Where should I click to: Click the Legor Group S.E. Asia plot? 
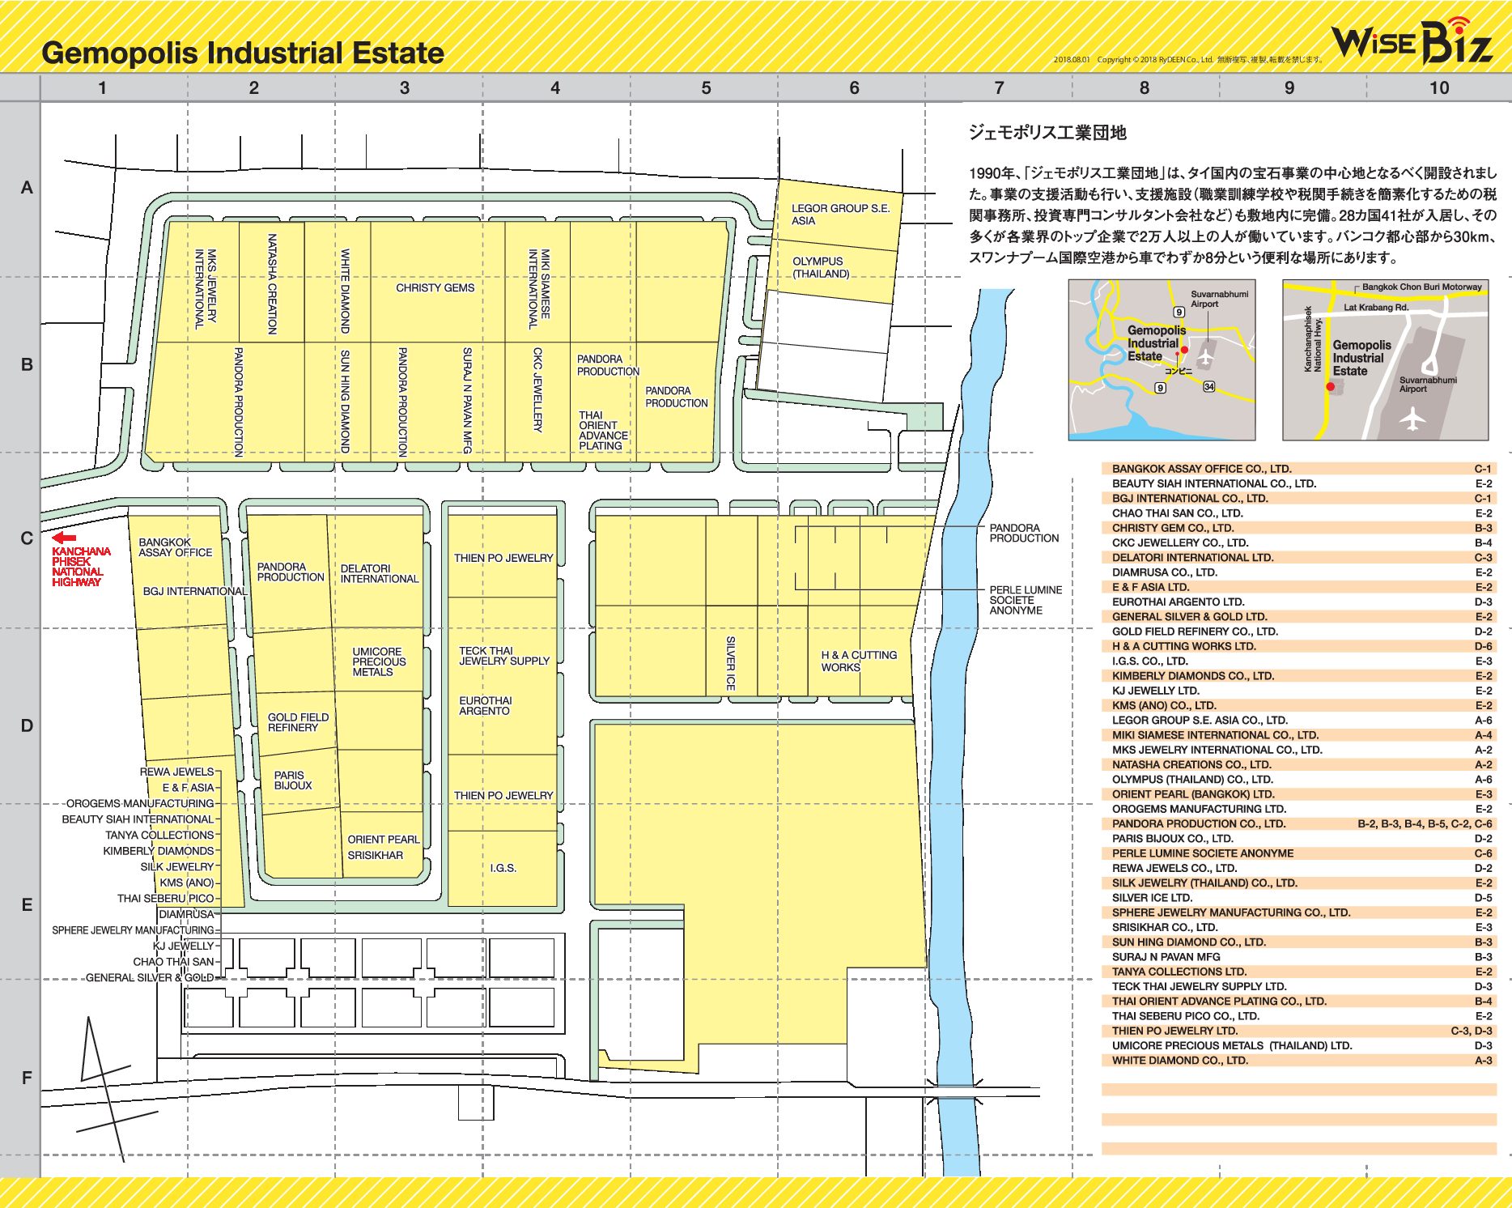839,215
